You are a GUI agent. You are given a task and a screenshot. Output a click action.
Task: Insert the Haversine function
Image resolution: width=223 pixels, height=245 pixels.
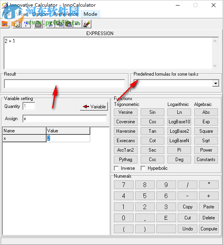coord(126,131)
